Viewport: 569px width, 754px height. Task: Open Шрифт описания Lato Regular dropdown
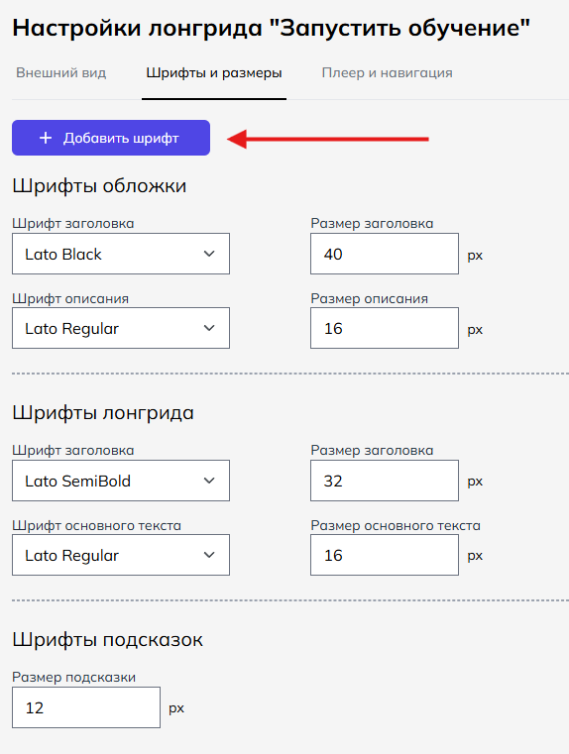pos(121,328)
